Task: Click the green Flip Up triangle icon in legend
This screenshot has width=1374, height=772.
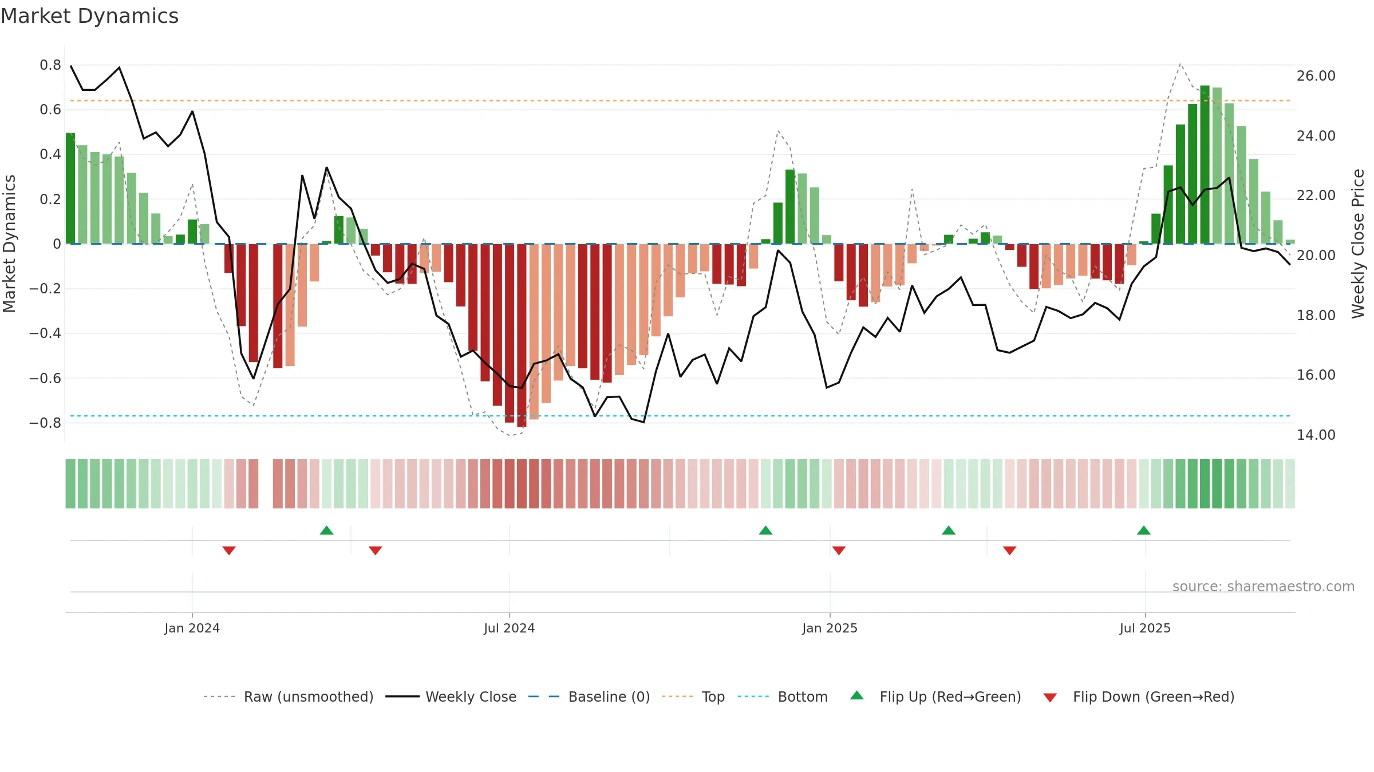Action: [857, 695]
